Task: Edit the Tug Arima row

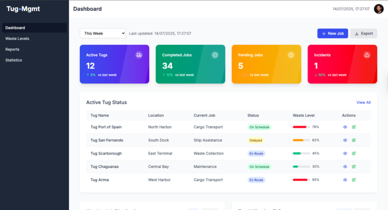Action: (354, 180)
